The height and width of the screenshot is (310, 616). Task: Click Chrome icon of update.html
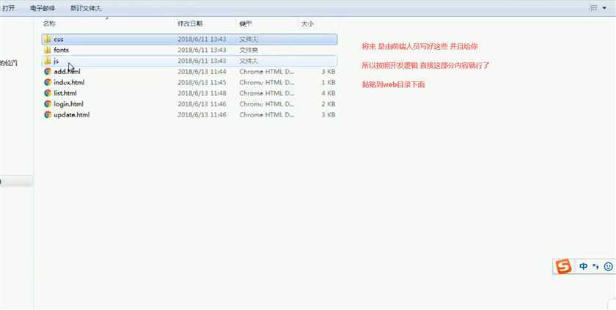click(x=48, y=115)
